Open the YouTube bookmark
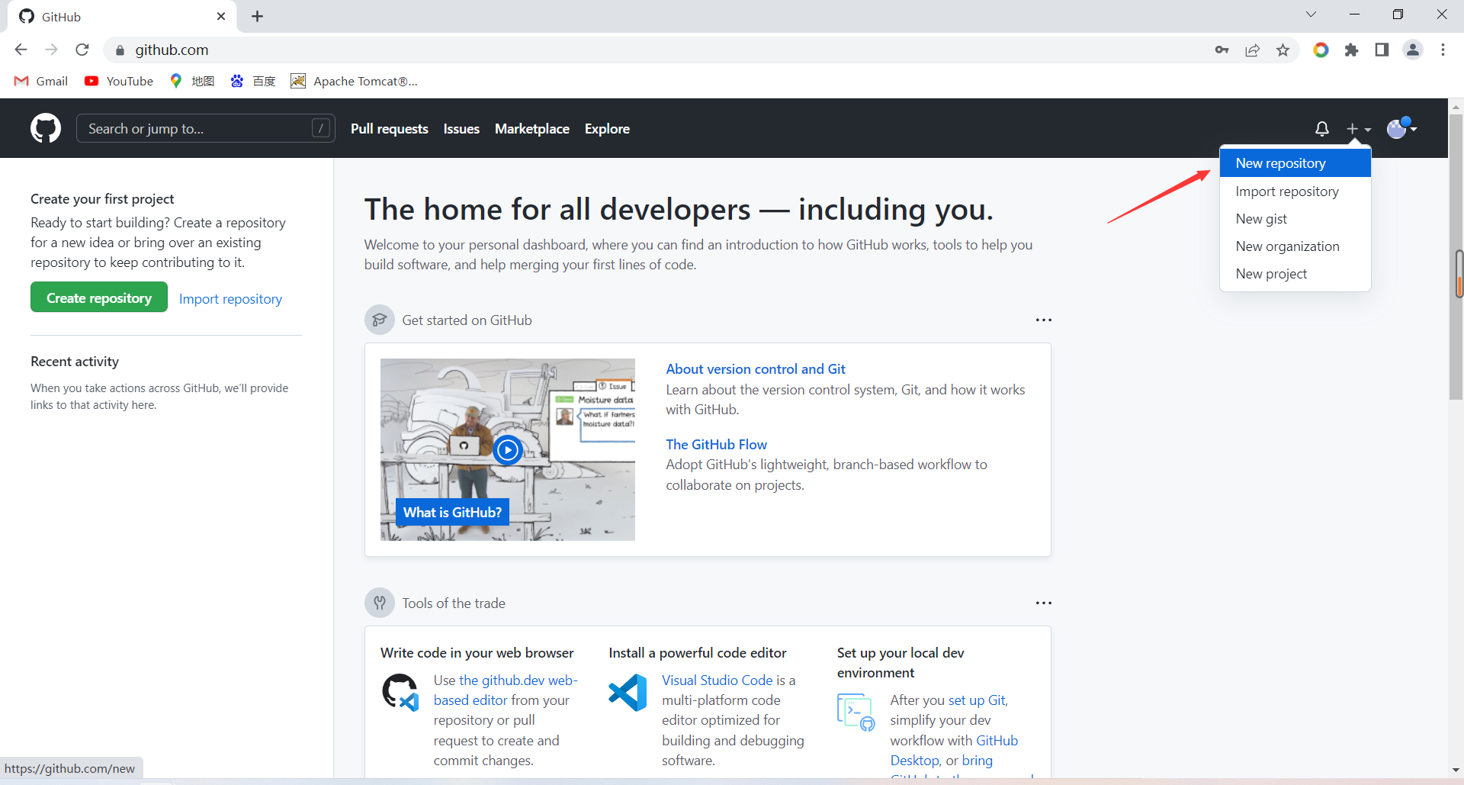 click(119, 81)
